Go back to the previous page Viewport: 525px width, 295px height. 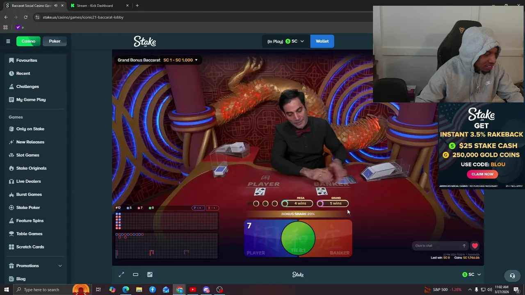click(x=6, y=17)
